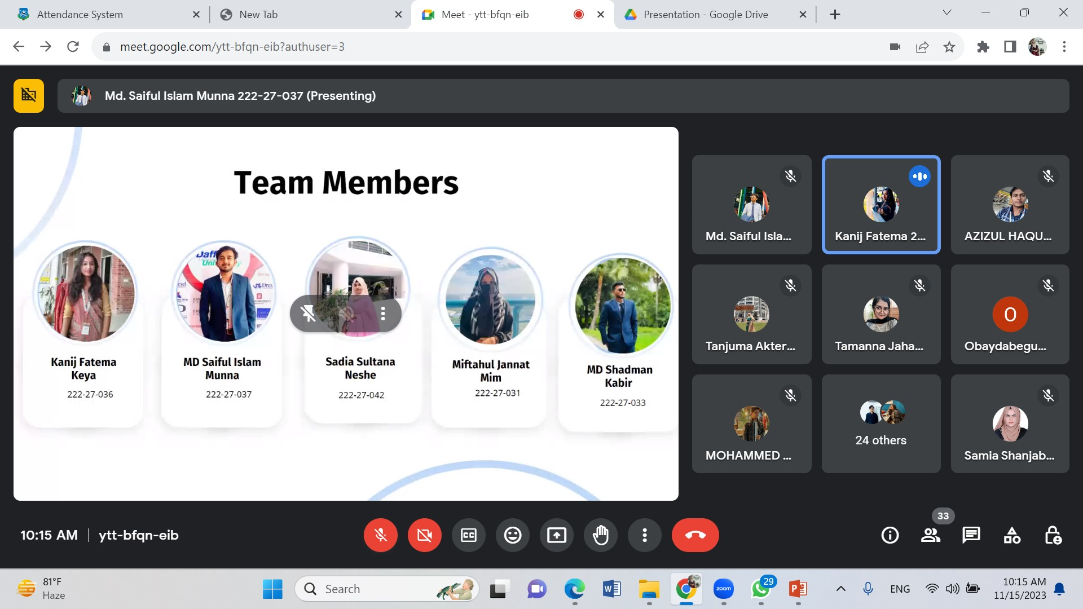Mute presentation audio via overlay speaker icon
The width and height of the screenshot is (1083, 609).
click(x=346, y=314)
